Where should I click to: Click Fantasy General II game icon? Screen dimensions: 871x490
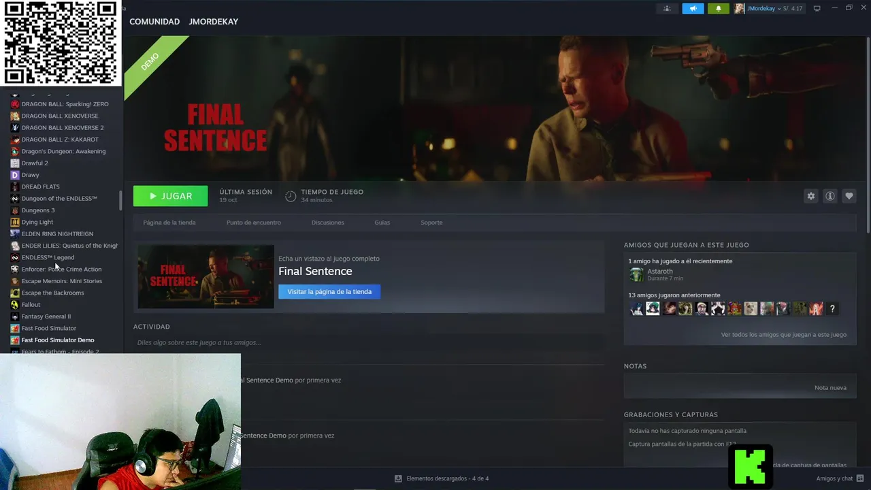[x=15, y=316]
